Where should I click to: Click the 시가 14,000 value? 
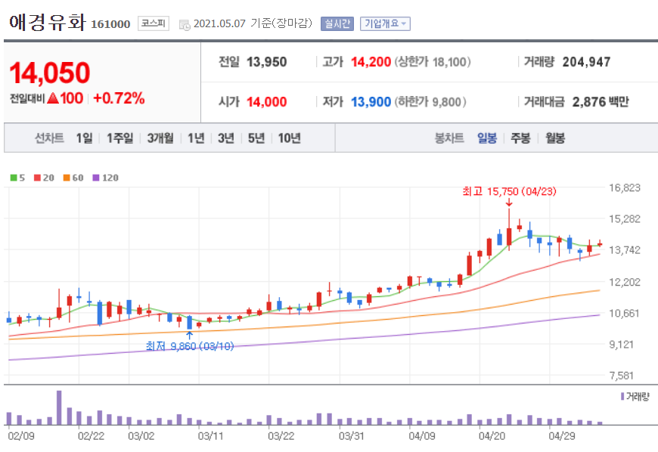click(266, 102)
